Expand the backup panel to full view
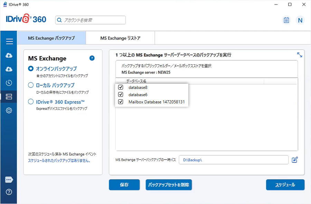The height and width of the screenshot is (204, 311). tap(299, 55)
